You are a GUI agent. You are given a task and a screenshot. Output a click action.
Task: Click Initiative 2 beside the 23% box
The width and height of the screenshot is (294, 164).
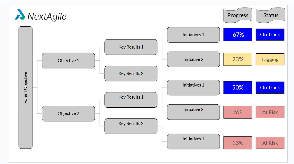[x=193, y=59]
